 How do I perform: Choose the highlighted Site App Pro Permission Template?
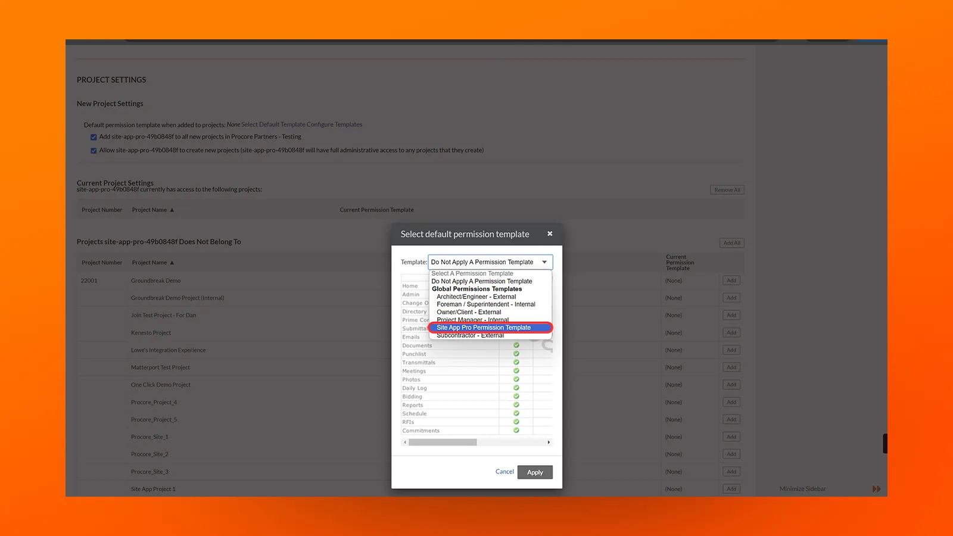(484, 328)
